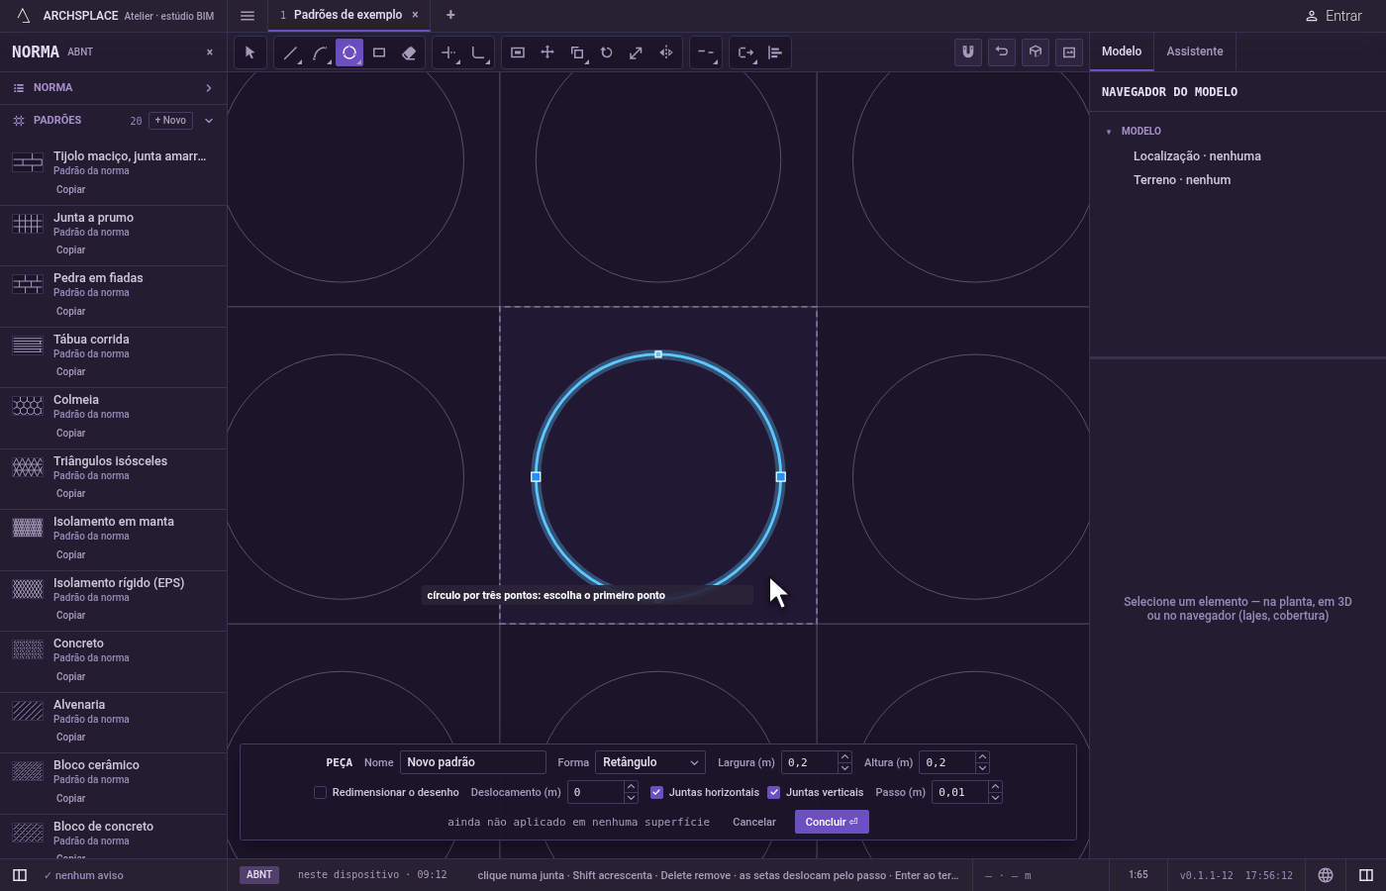Viewport: 1386px width, 891px height.
Task: Switch to the Modelo tab
Action: [1122, 51]
